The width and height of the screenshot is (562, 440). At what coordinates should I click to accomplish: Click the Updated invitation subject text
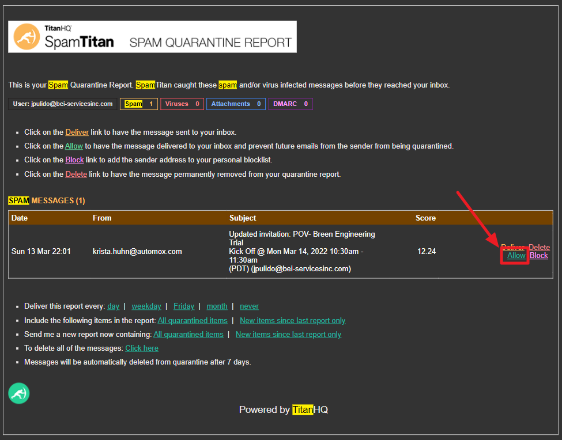pyautogui.click(x=302, y=251)
